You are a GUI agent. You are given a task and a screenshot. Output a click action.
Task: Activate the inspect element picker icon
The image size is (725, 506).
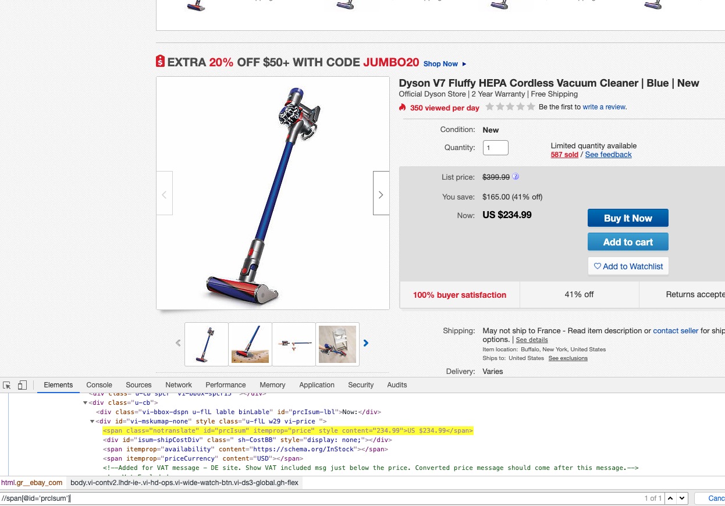click(7, 385)
